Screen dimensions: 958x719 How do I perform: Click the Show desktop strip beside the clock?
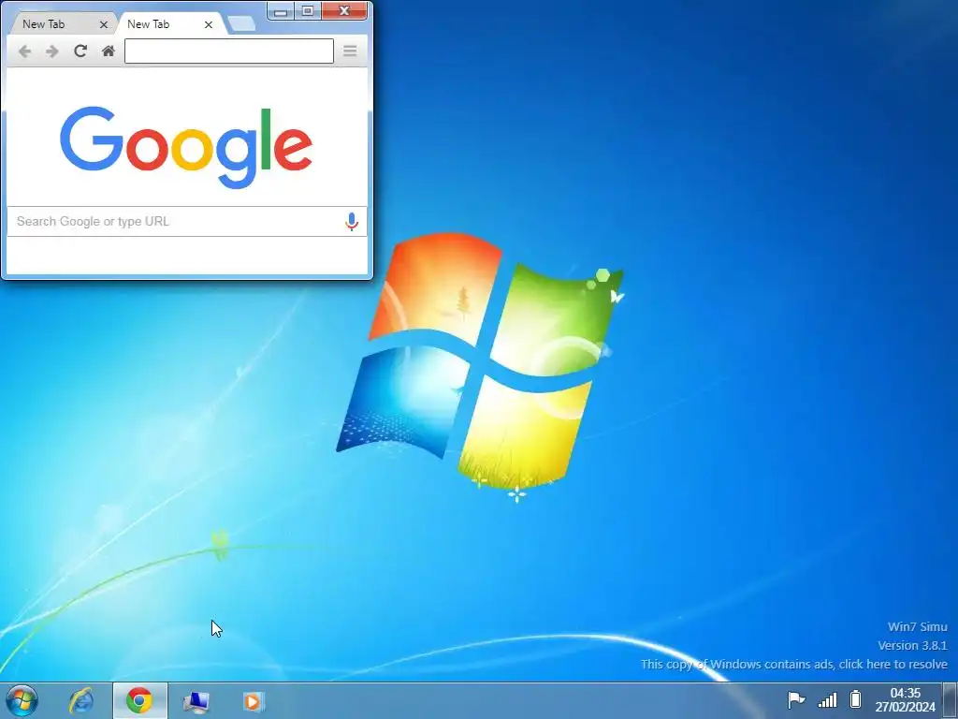(x=950, y=700)
